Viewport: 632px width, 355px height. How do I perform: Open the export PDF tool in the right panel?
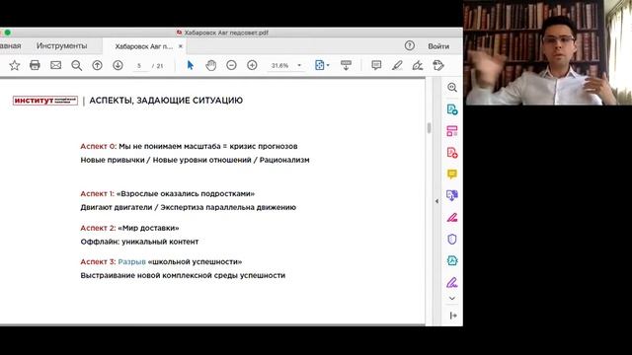pyautogui.click(x=452, y=109)
